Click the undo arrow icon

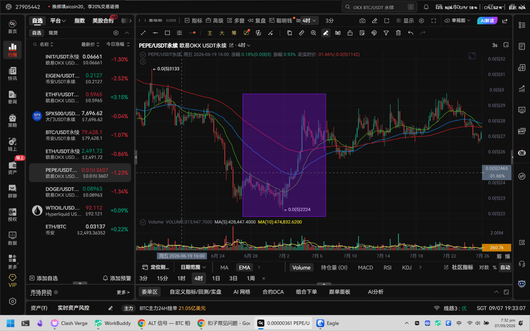pos(411,33)
